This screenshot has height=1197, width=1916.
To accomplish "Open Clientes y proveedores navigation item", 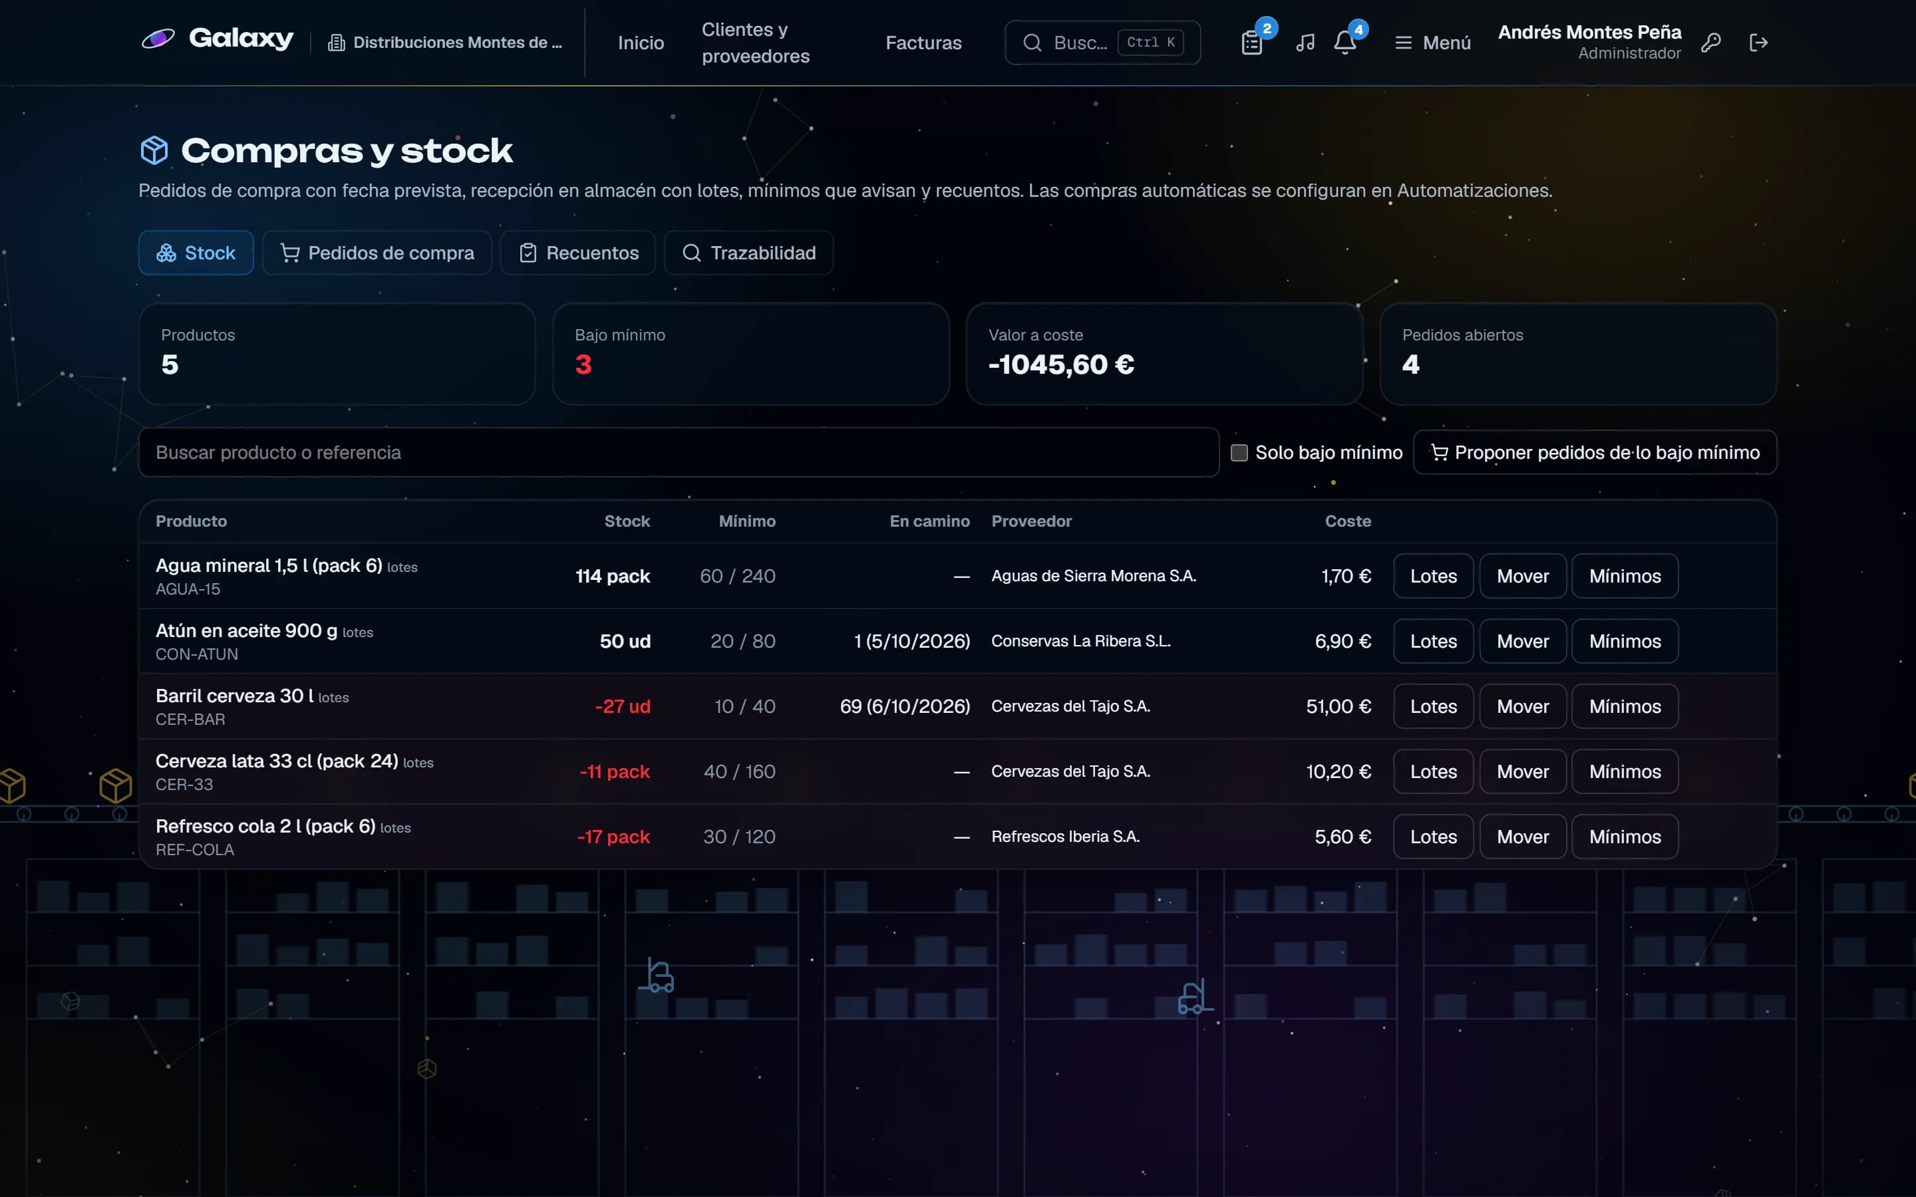I will 755,43.
